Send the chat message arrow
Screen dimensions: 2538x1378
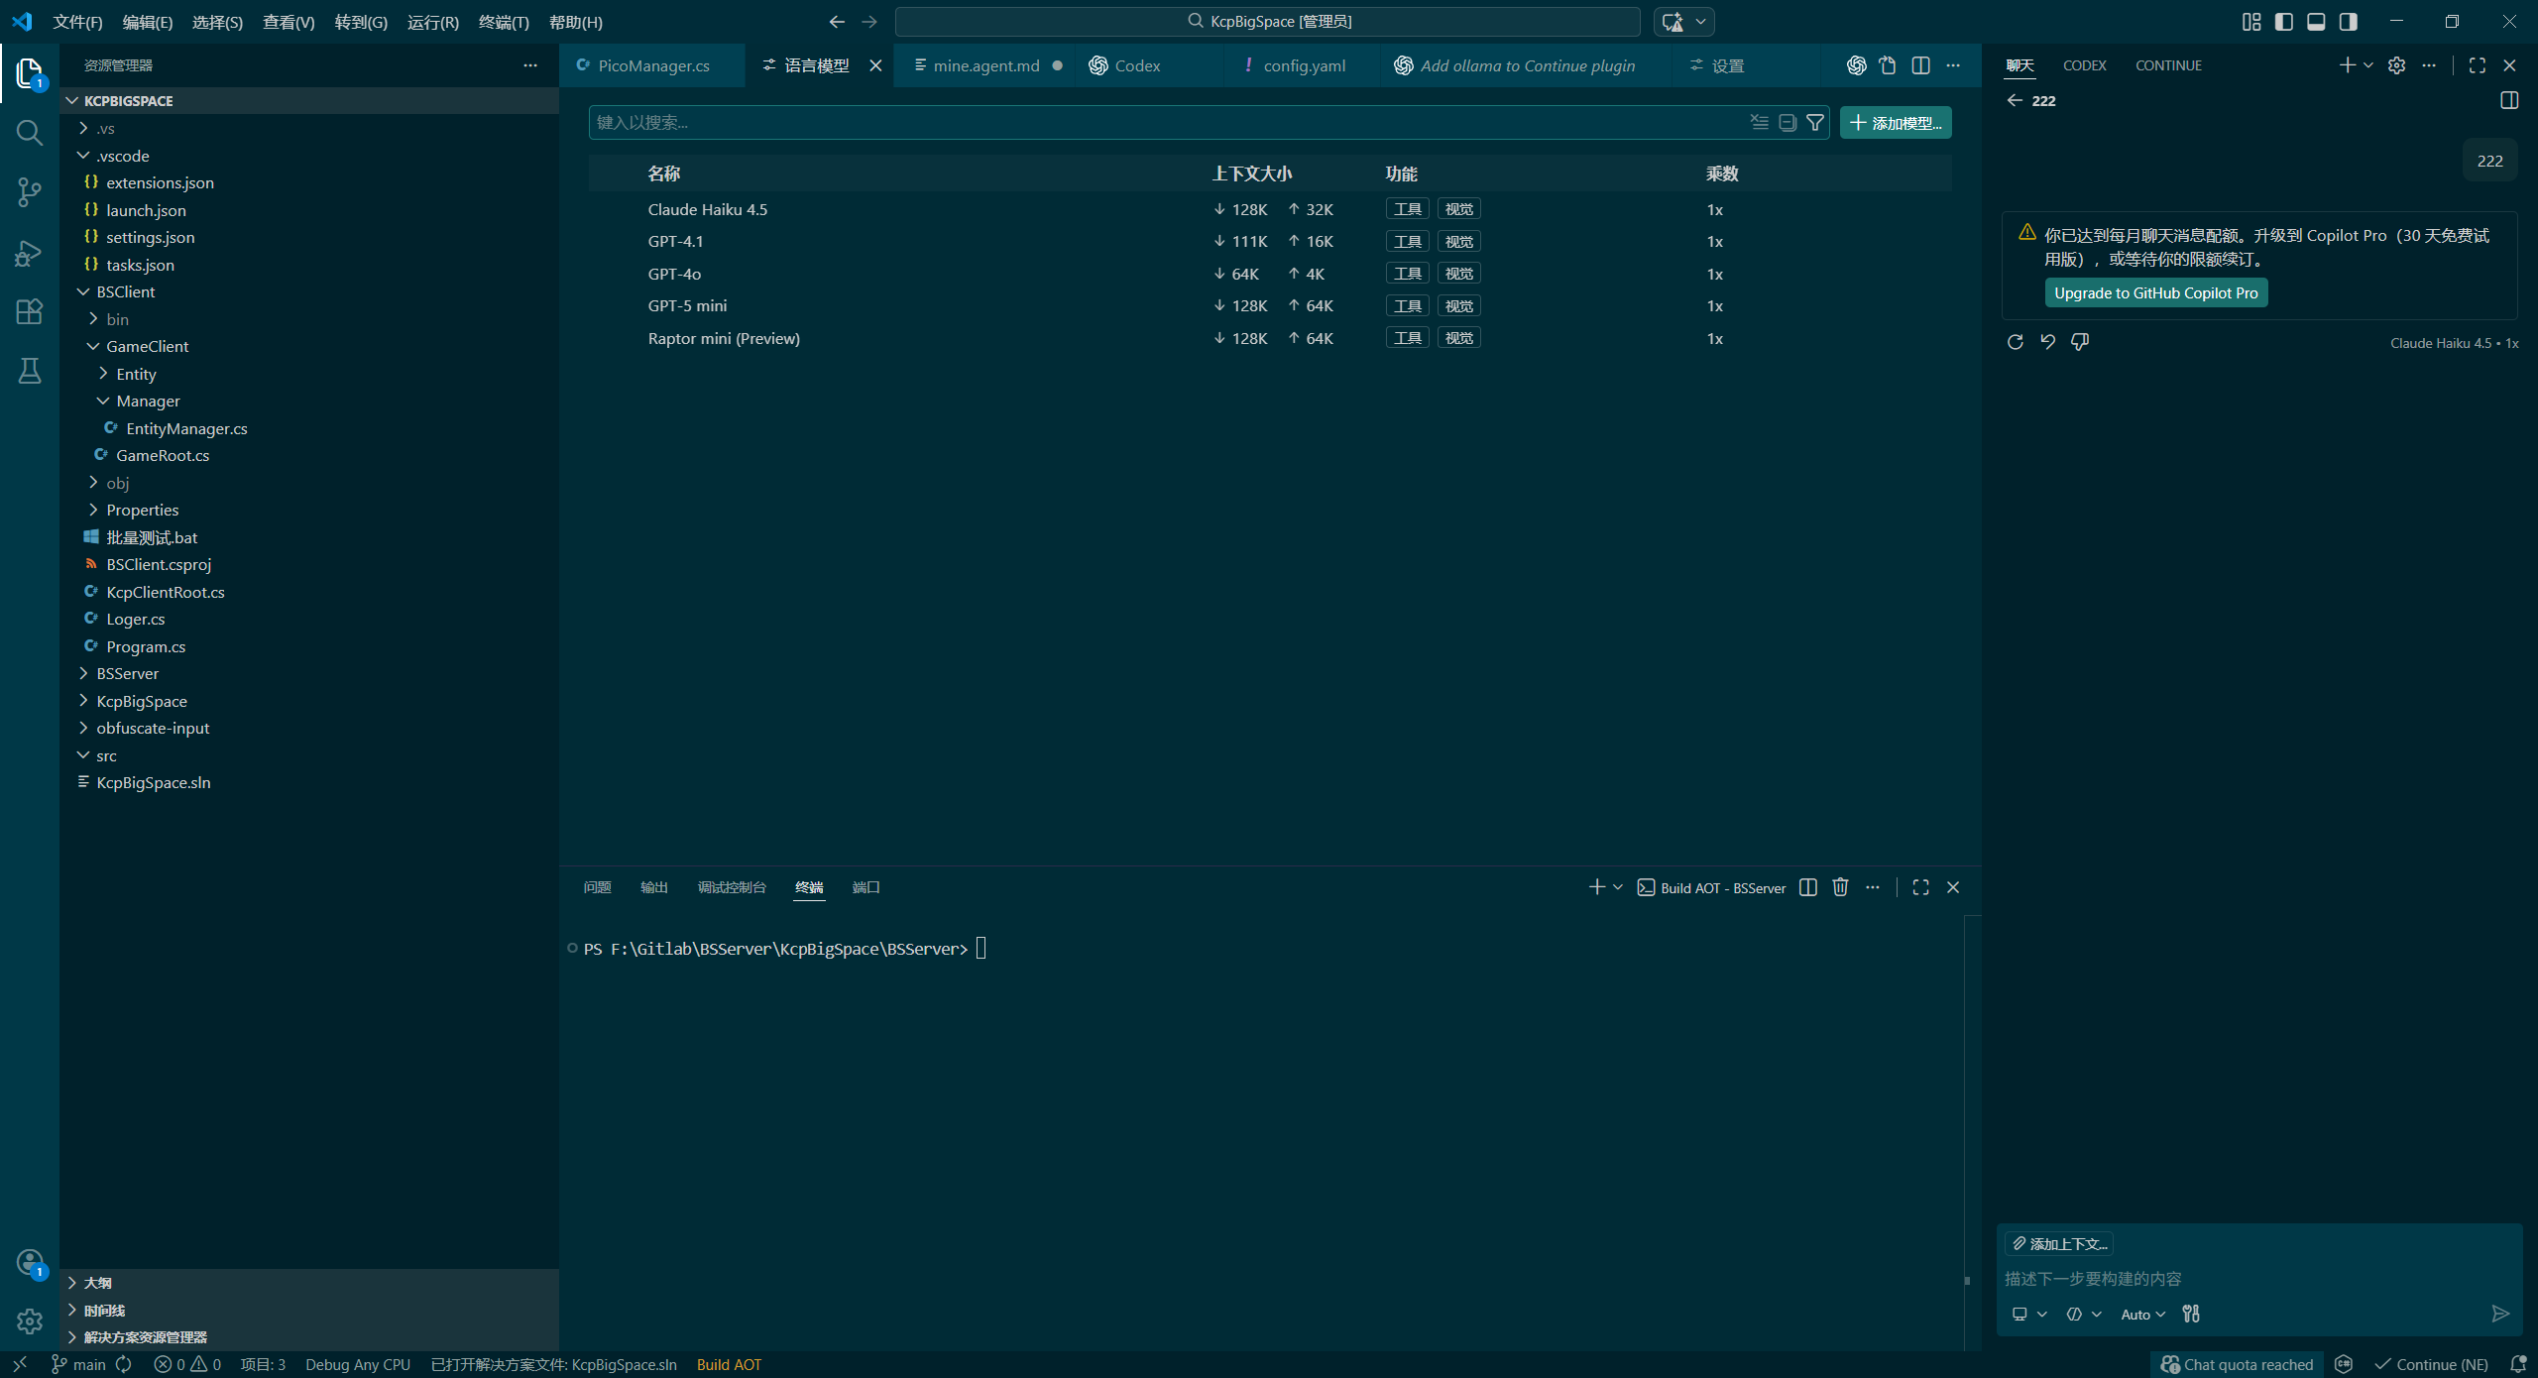tap(2500, 1314)
